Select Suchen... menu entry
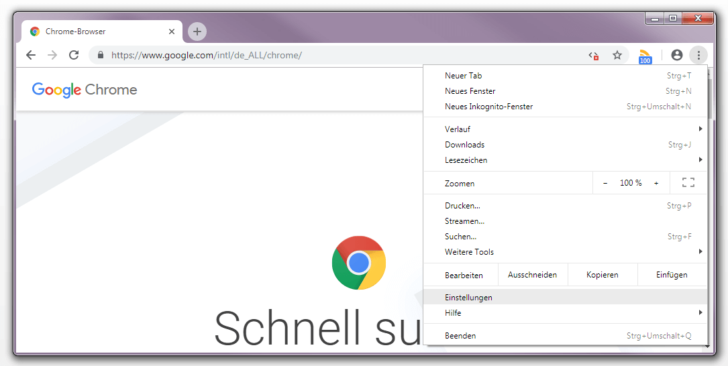 coord(566,237)
